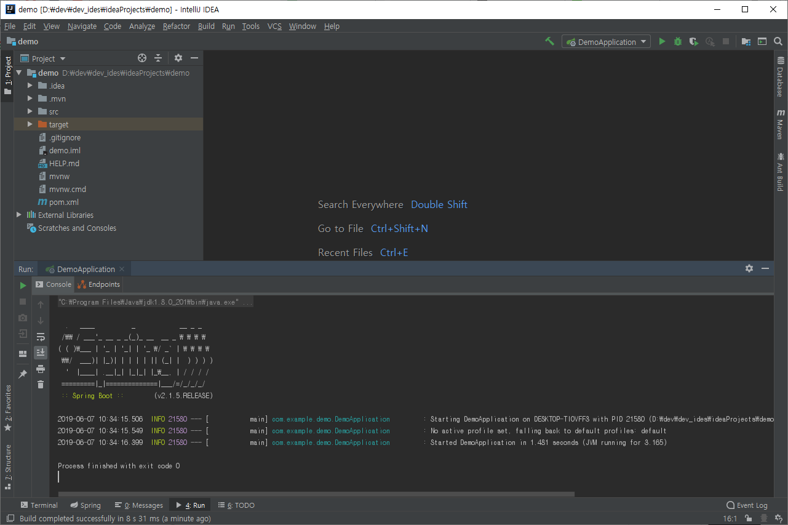Select mvnw.cmd in project tree

click(68, 189)
